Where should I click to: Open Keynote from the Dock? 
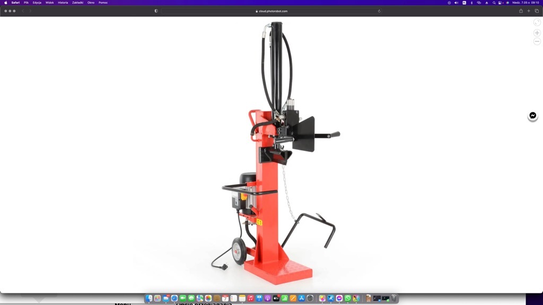pyautogui.click(x=259, y=299)
